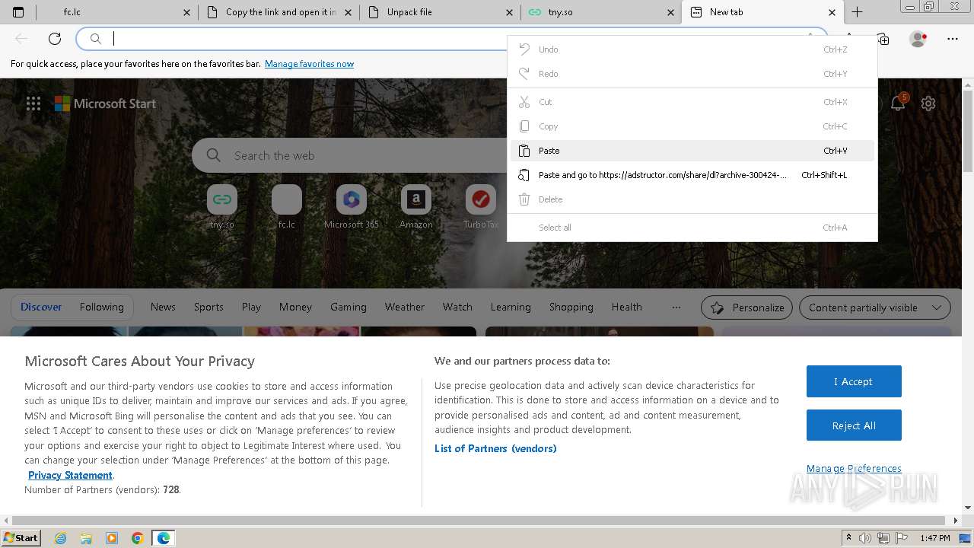This screenshot has width=974, height=548.
Task: Open the Microsoft Start apps grid icon
Action: pos(33,104)
